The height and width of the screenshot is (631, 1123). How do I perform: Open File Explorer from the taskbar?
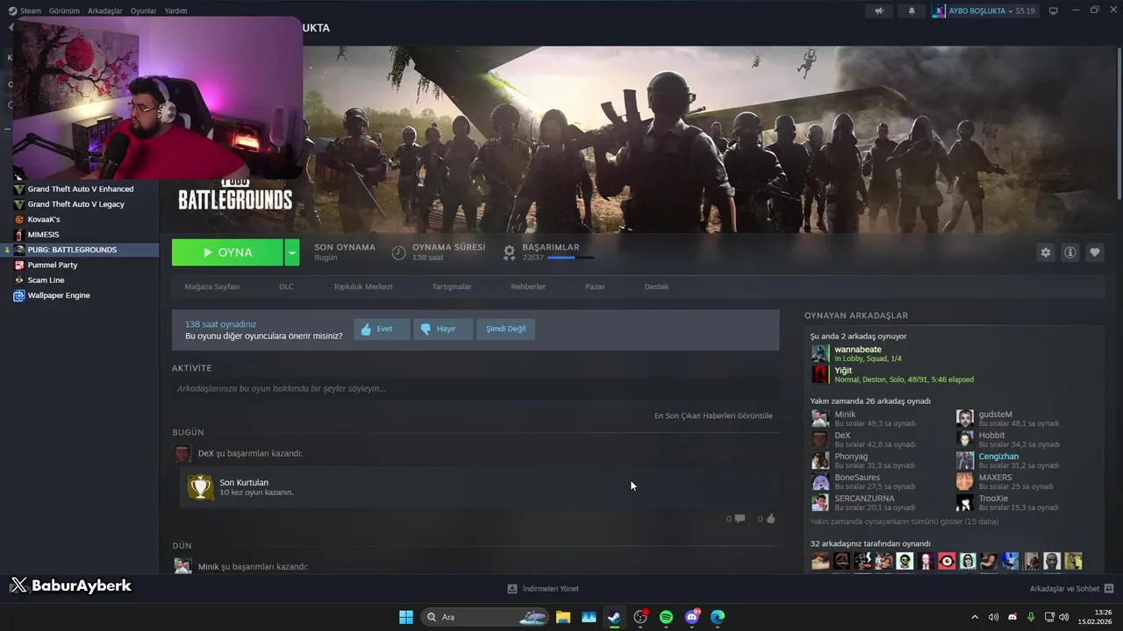[x=563, y=617]
